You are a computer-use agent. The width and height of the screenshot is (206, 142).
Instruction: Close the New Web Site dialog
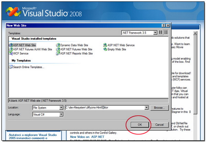[168, 25]
